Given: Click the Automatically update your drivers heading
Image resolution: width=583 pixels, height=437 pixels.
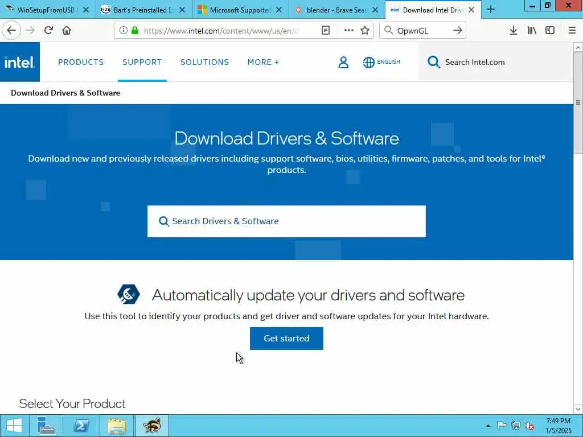Looking at the screenshot, I should (308, 295).
